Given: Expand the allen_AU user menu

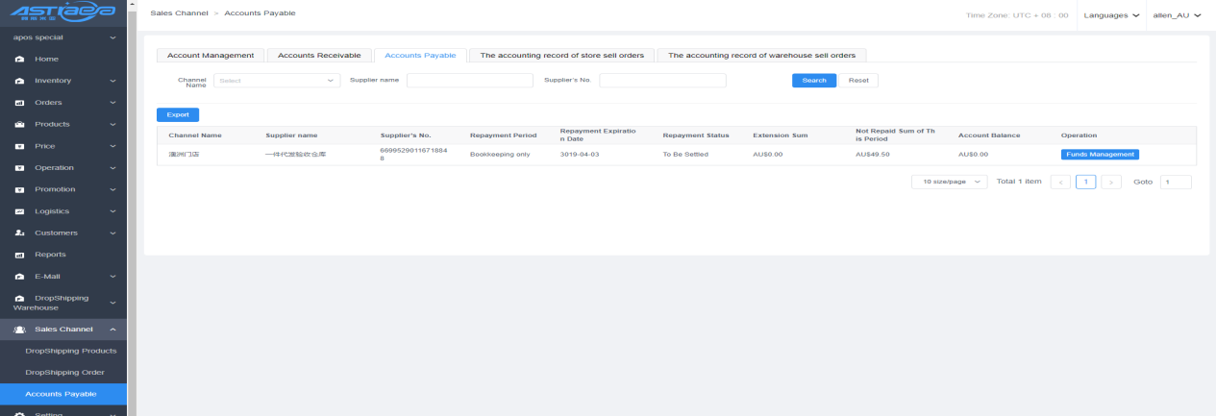Looking at the screenshot, I should pos(1177,15).
